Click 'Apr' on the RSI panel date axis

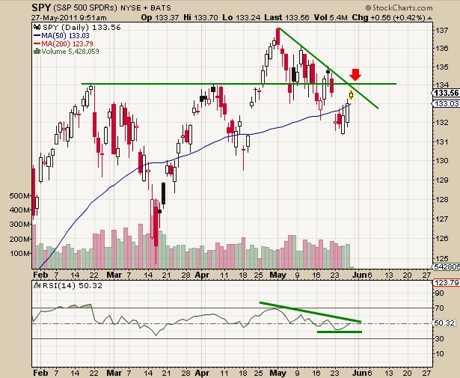pos(202,373)
